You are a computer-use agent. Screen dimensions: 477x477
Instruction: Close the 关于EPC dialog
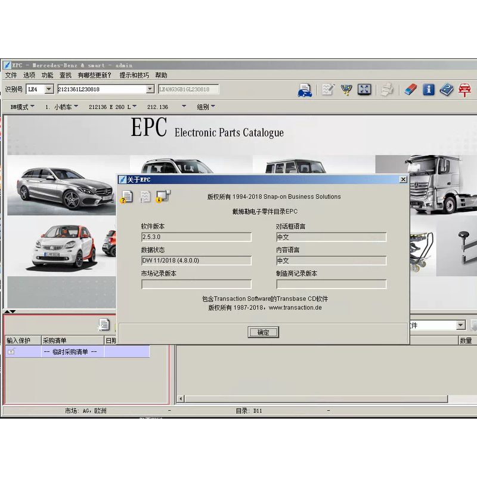click(403, 179)
